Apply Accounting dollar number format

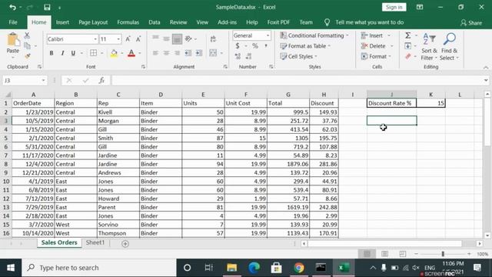coord(238,46)
